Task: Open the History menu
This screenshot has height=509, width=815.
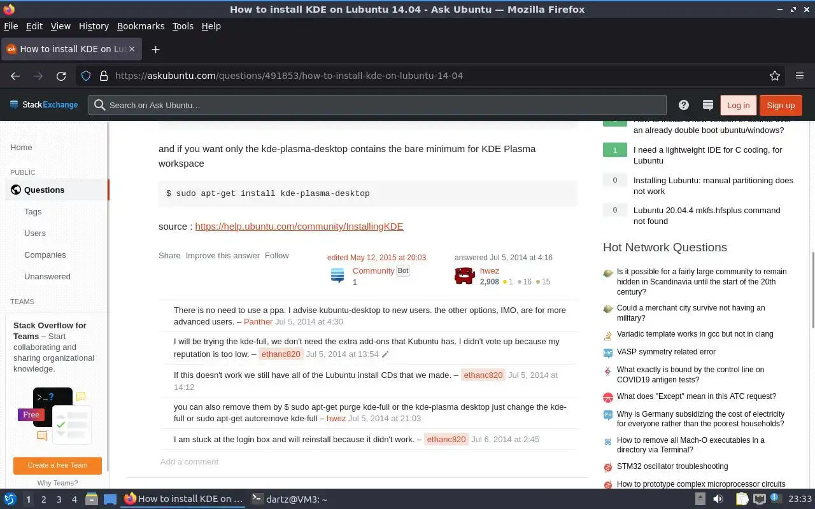Action: click(94, 26)
